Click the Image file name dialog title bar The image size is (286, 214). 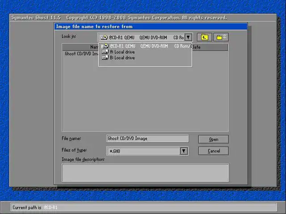(151, 27)
